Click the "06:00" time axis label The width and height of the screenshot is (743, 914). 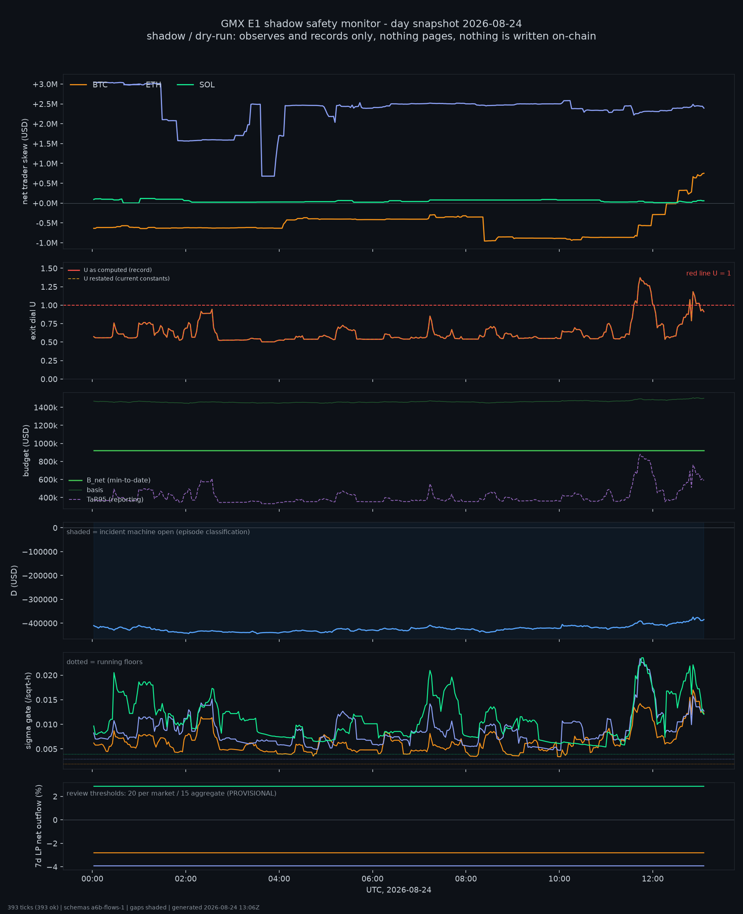(x=373, y=879)
